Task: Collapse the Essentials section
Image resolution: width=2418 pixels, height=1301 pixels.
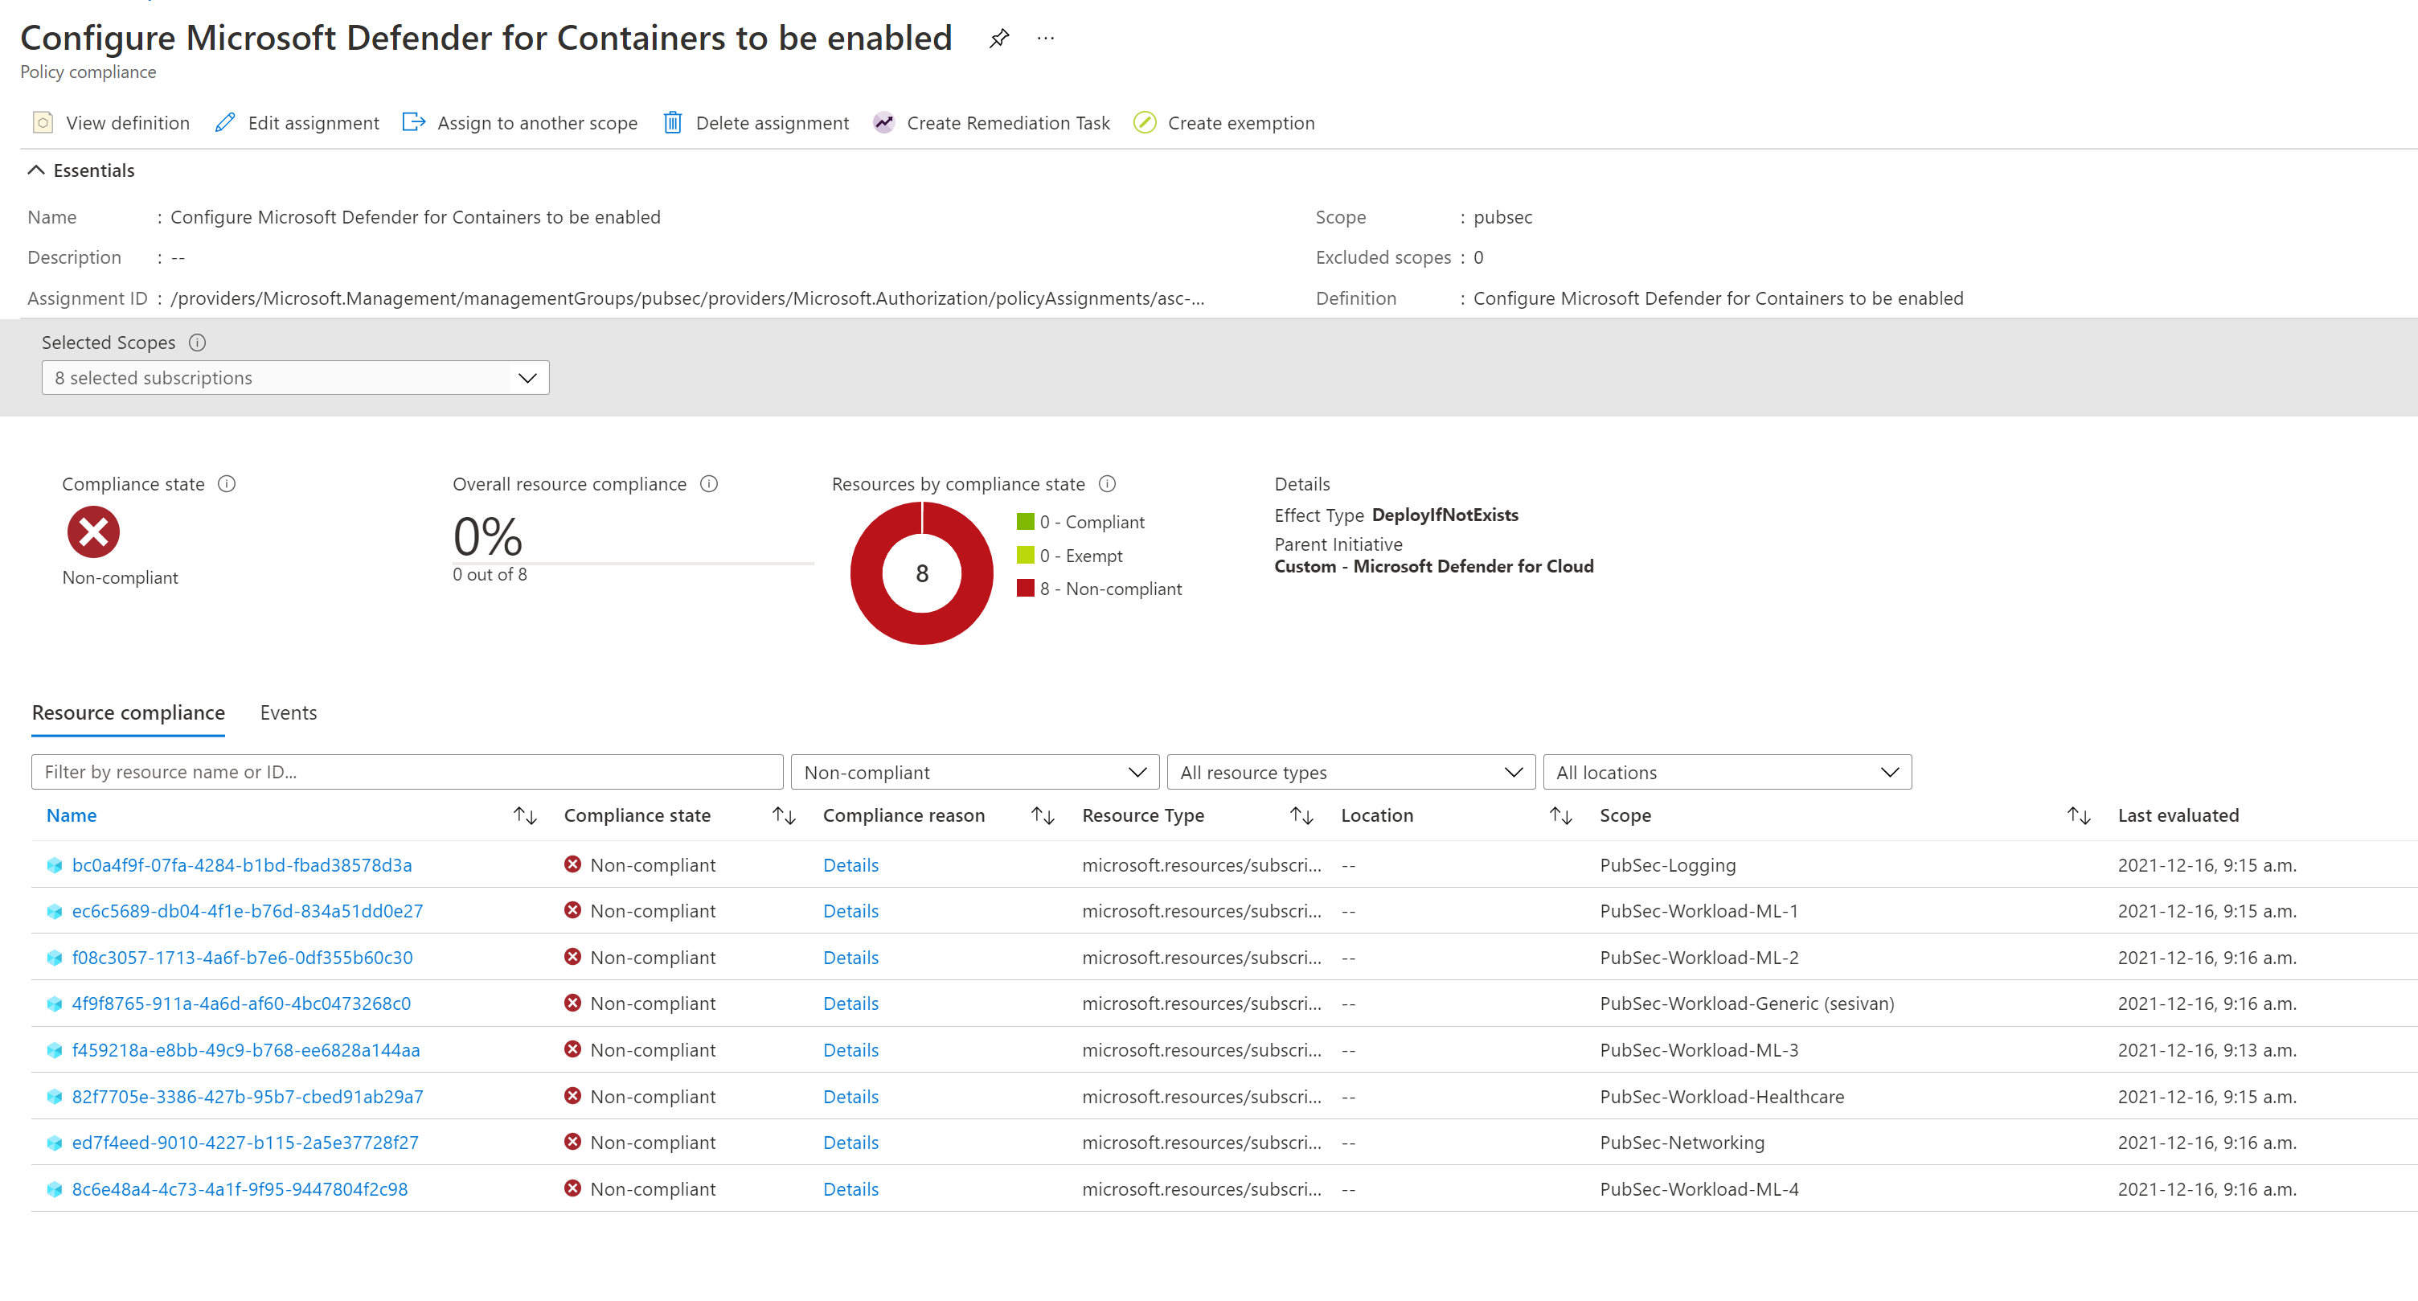Action: pyautogui.click(x=37, y=170)
